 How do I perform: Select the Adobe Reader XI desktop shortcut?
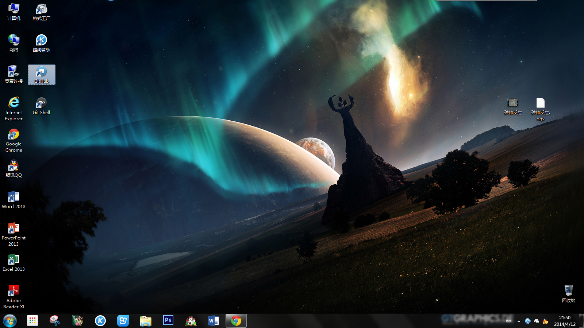tap(14, 297)
